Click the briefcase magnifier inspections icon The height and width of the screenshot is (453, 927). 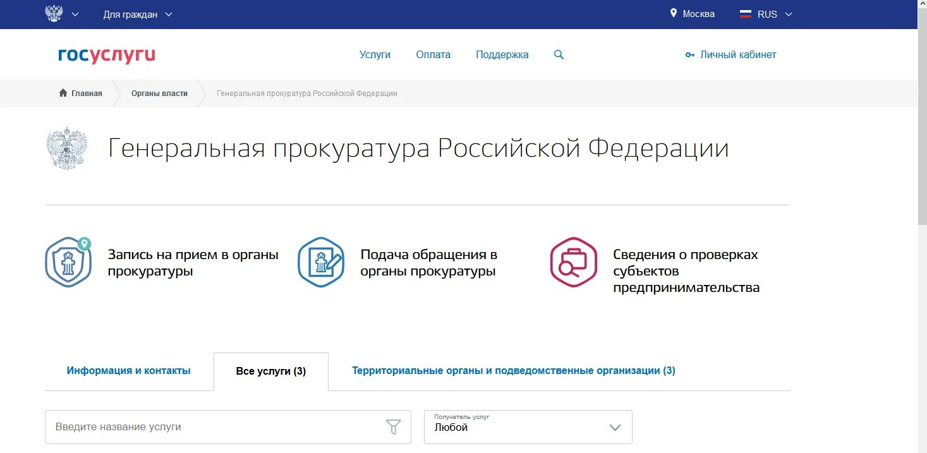pyautogui.click(x=574, y=262)
